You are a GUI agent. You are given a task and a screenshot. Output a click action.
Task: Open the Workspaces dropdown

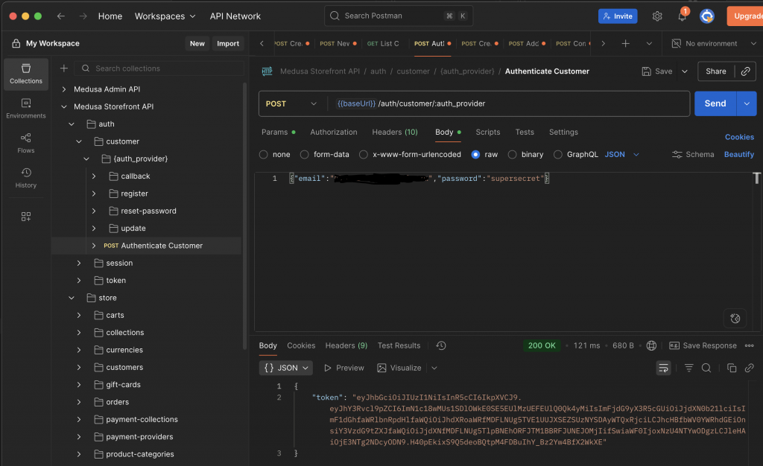tap(165, 16)
